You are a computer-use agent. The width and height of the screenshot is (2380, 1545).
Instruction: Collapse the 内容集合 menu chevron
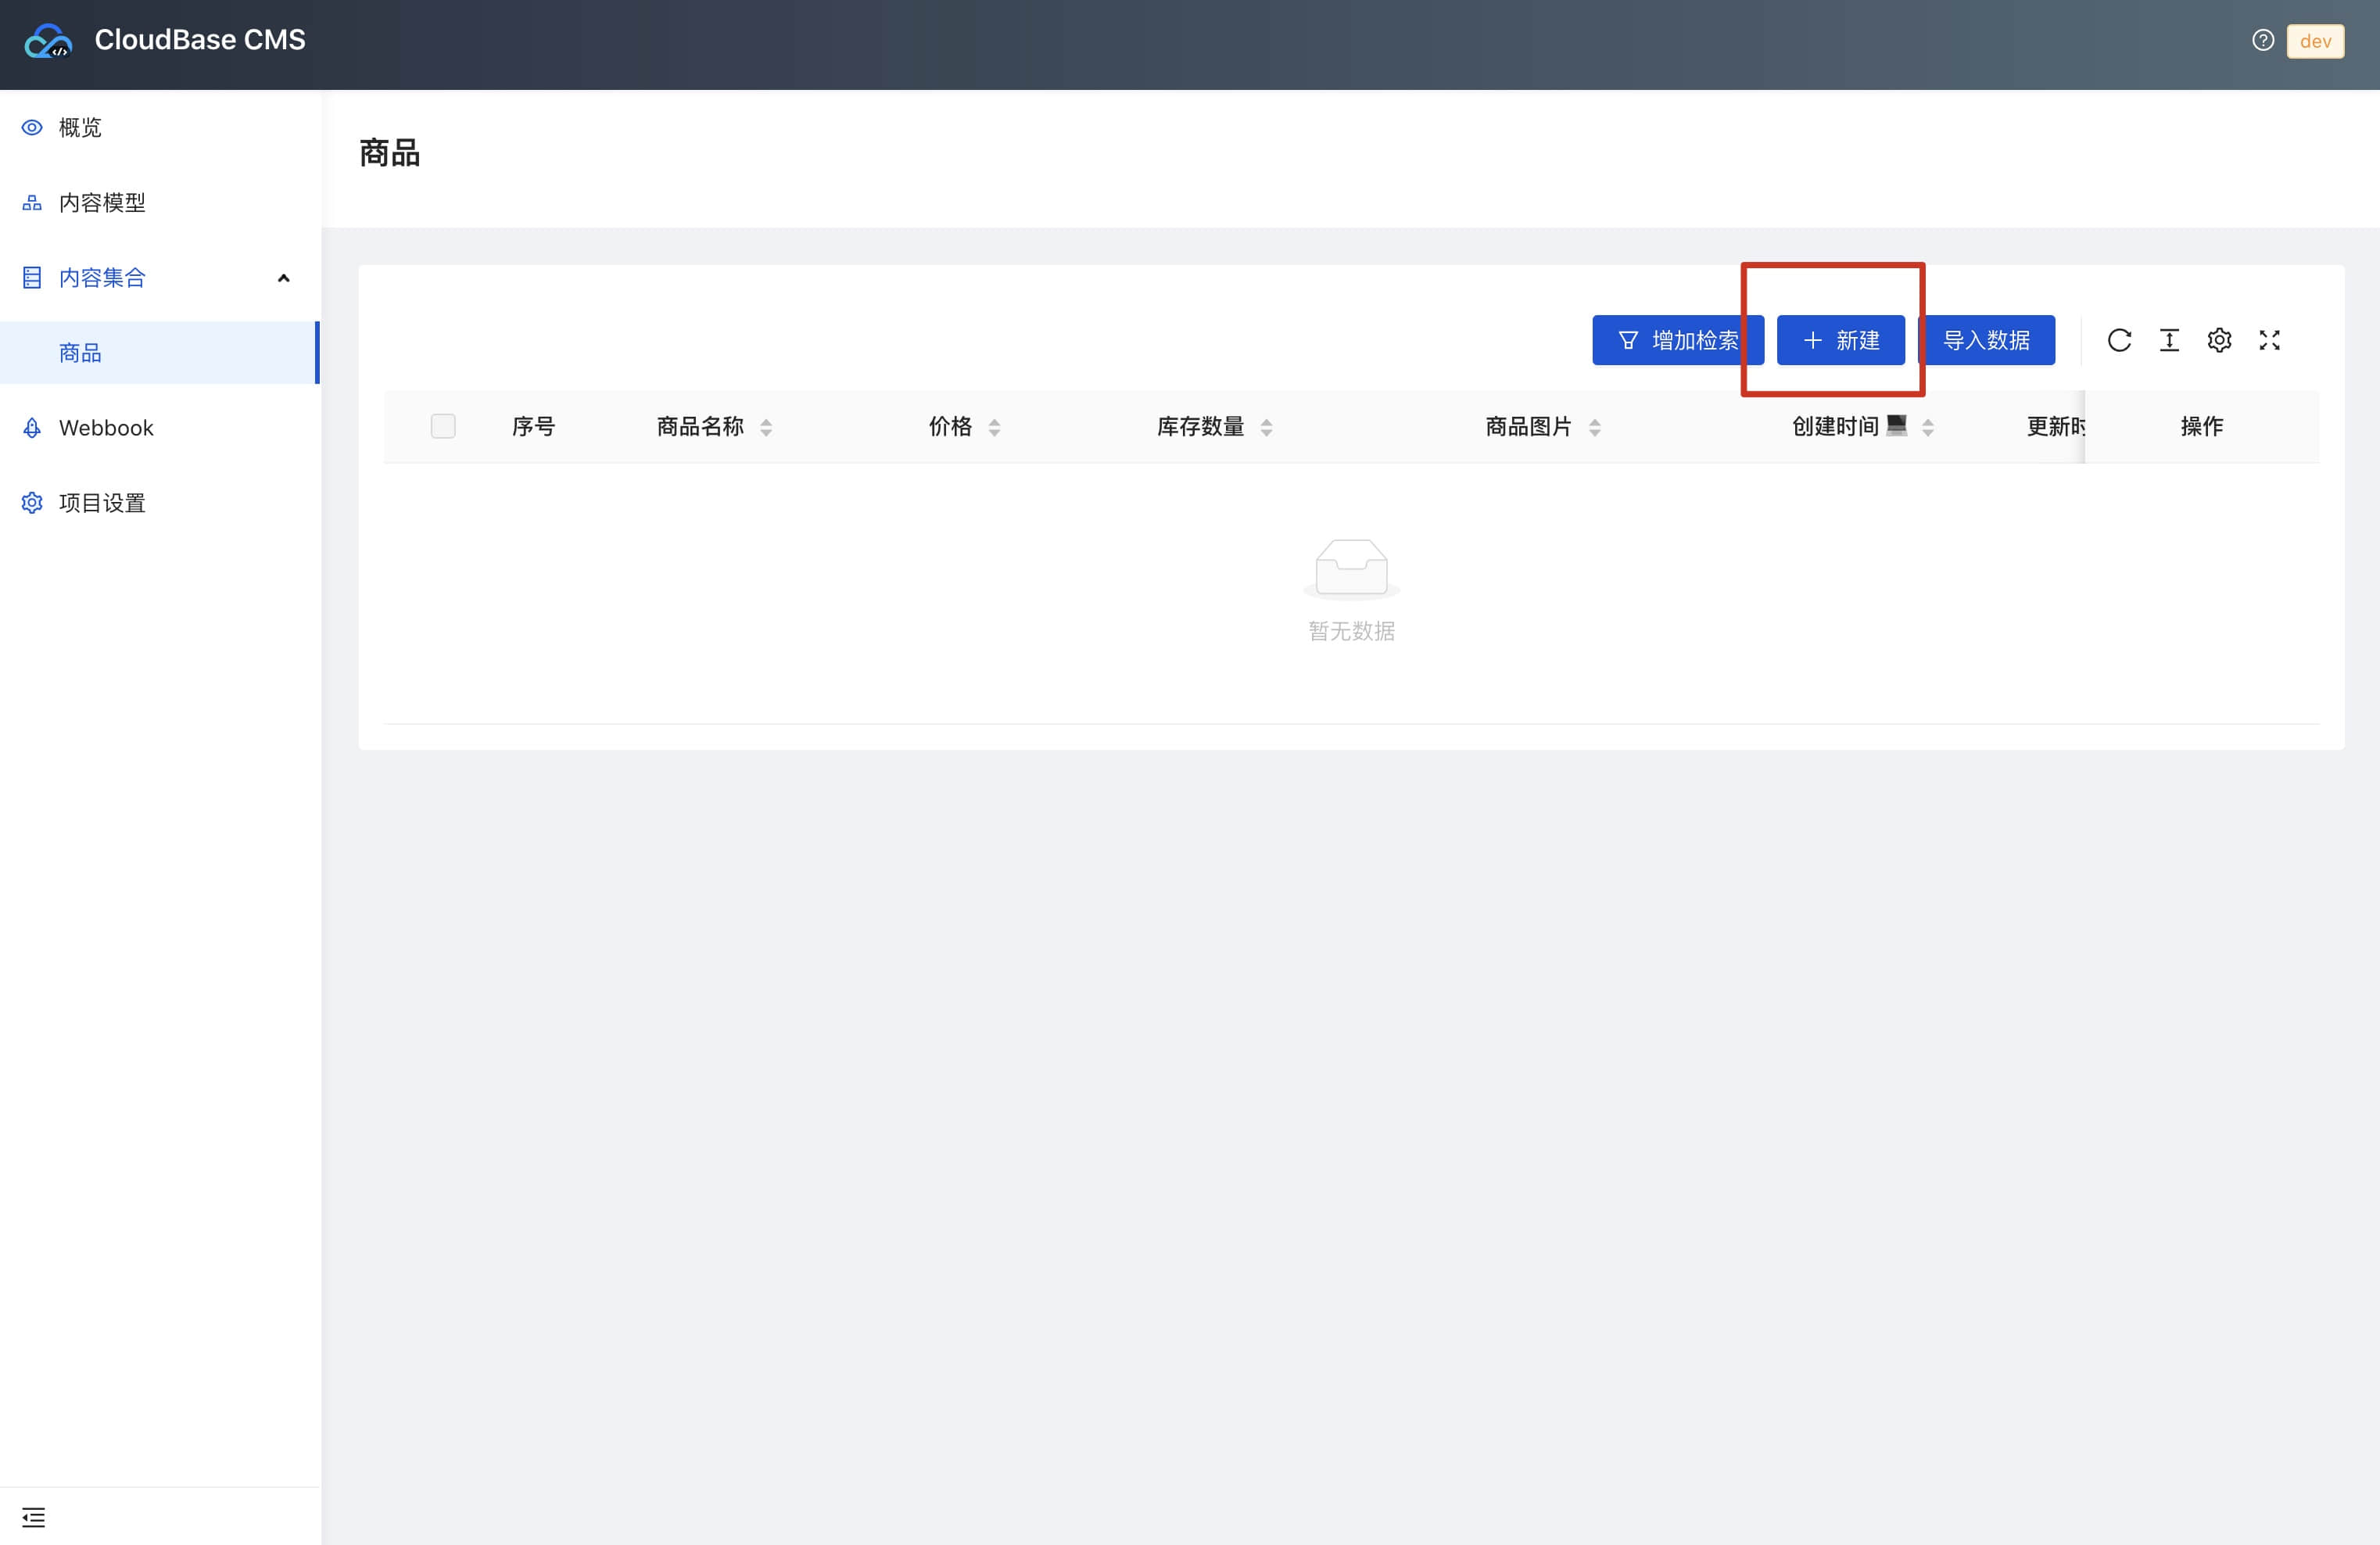tap(283, 278)
